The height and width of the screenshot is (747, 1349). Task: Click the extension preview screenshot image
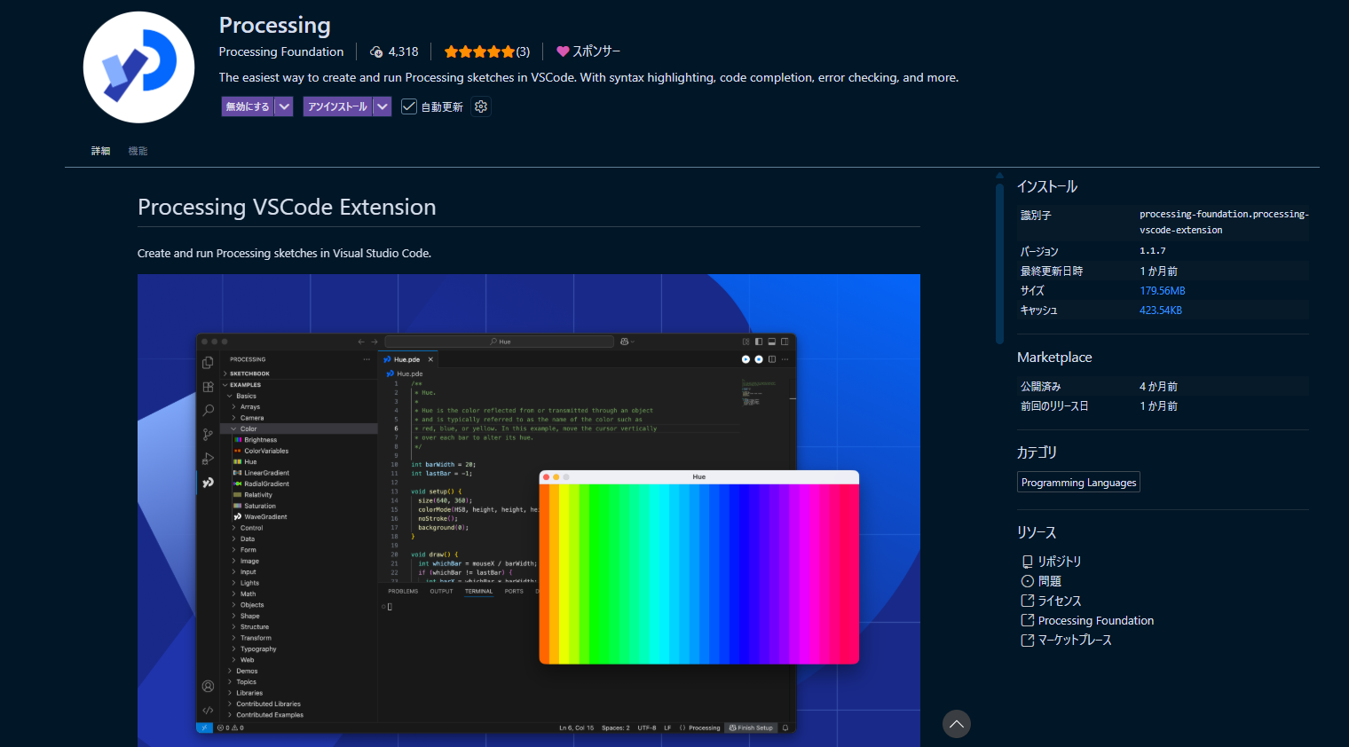click(529, 510)
